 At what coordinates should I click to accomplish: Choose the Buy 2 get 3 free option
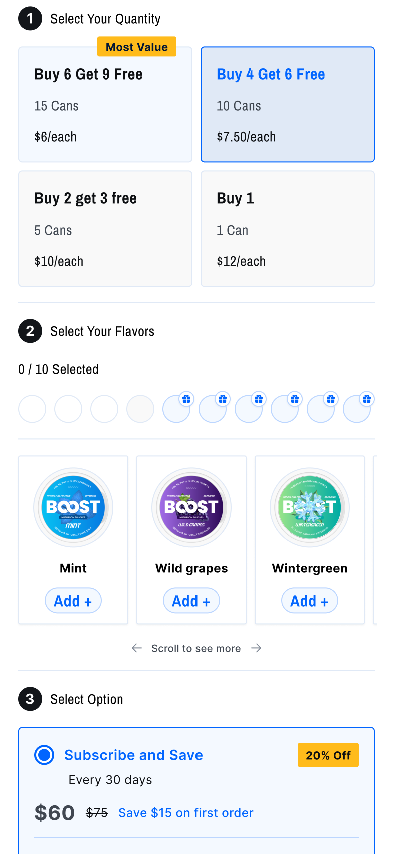105,229
